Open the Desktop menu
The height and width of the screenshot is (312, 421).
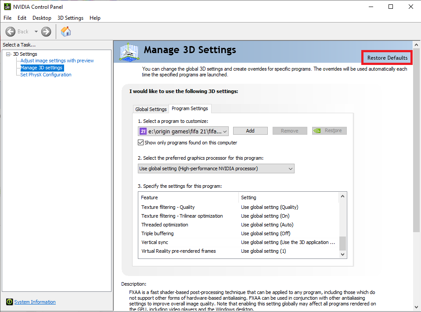42,18
